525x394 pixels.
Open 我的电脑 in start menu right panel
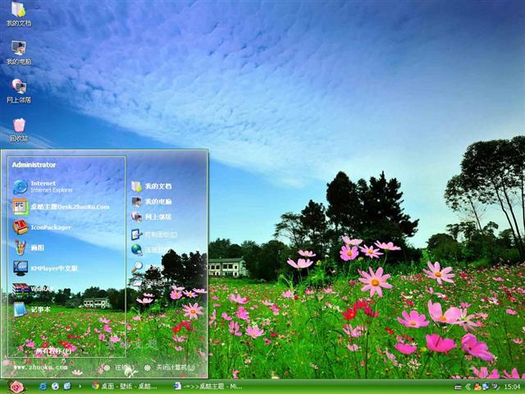(151, 202)
